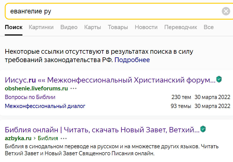Click the notice text 'Некоторые ссылки отсутствуют'
Image resolution: width=233 pixels, height=162 pixels.
(x=55, y=52)
